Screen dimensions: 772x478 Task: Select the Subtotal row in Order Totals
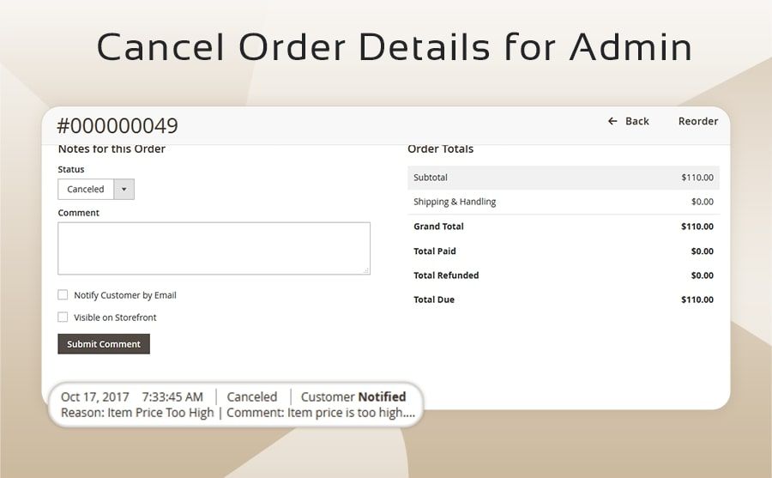pos(563,178)
